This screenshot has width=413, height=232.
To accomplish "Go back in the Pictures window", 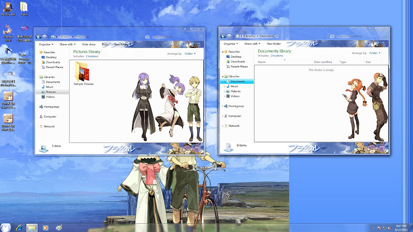I will [38, 37].
